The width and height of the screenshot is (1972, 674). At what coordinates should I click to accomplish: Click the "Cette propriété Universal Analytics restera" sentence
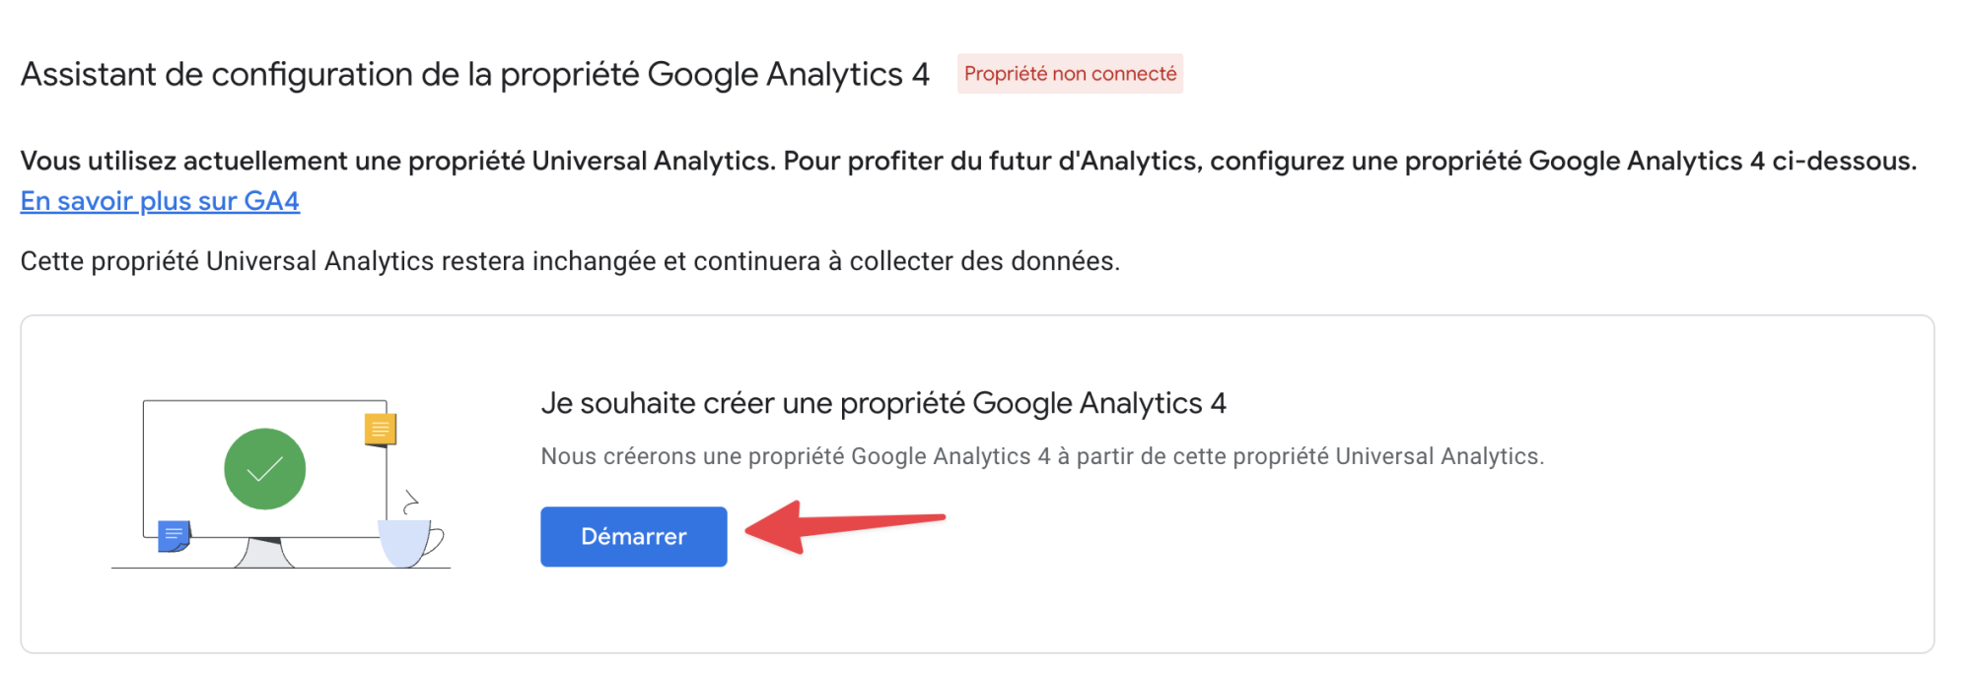click(x=569, y=261)
